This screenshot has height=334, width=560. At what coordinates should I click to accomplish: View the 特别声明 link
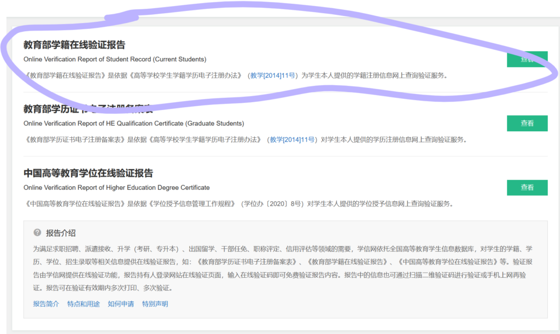click(155, 304)
